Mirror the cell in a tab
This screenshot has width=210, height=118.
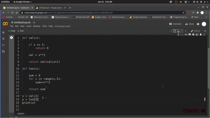(x=197, y=34)
